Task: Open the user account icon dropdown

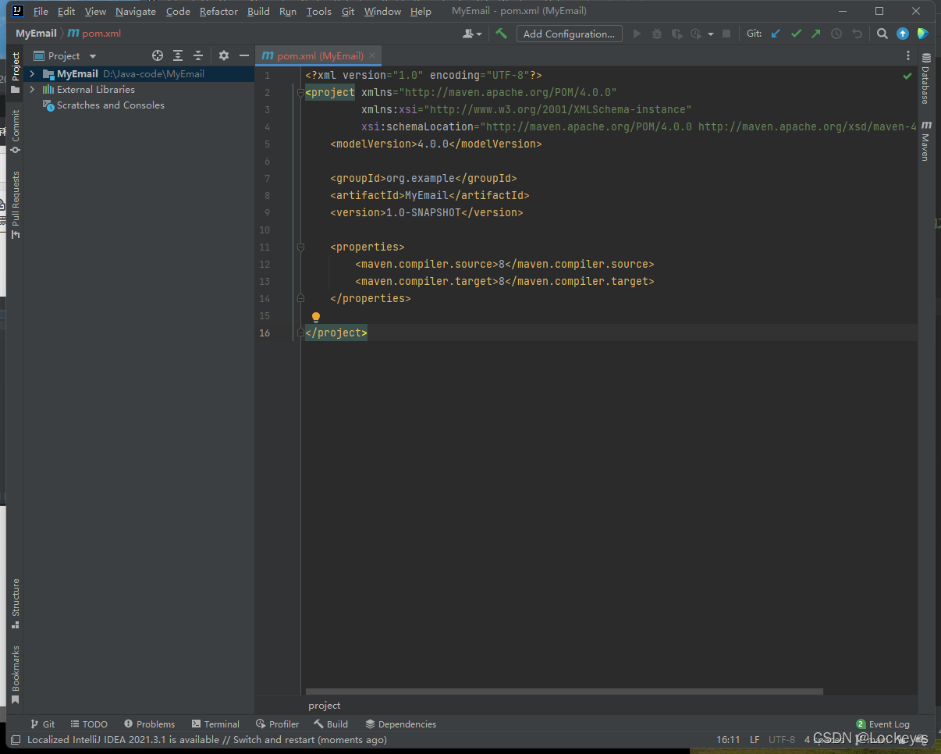Action: point(472,34)
